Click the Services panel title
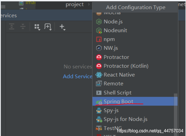Screen dimensions: 186x136 [8, 16]
